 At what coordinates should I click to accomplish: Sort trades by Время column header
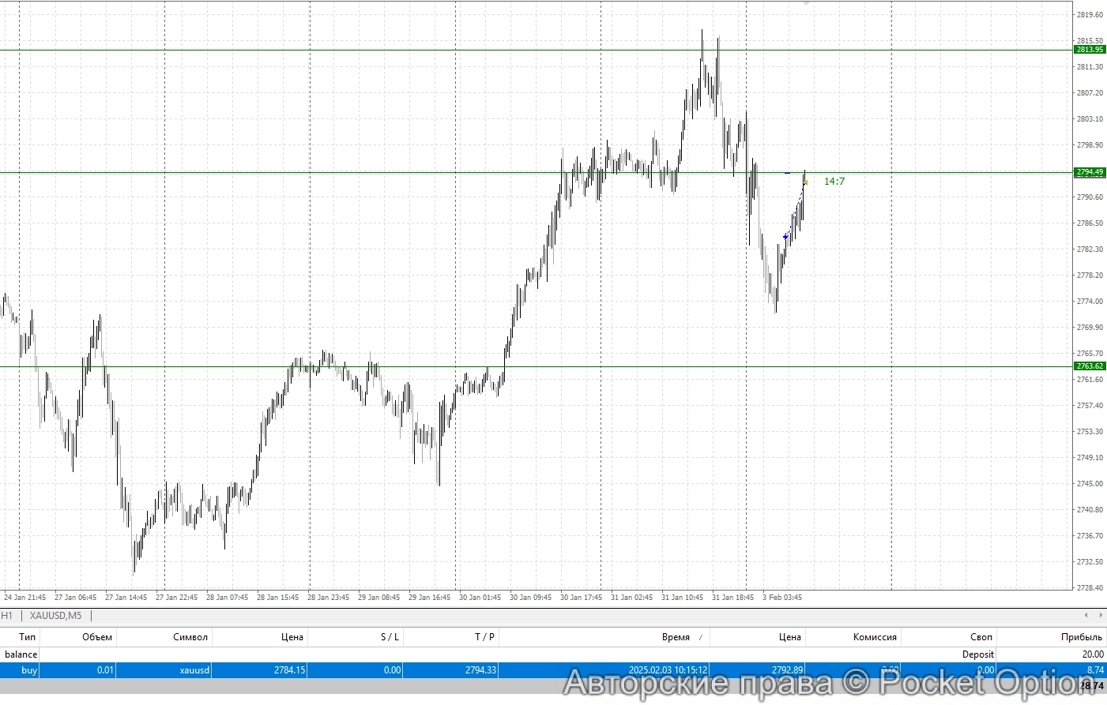676,637
